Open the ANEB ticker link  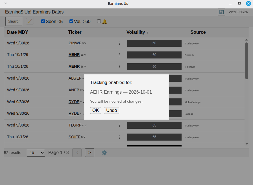pos(74,90)
